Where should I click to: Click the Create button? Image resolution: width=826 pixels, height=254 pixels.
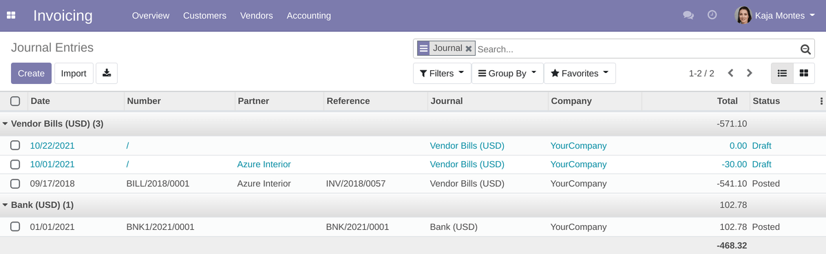coord(31,74)
